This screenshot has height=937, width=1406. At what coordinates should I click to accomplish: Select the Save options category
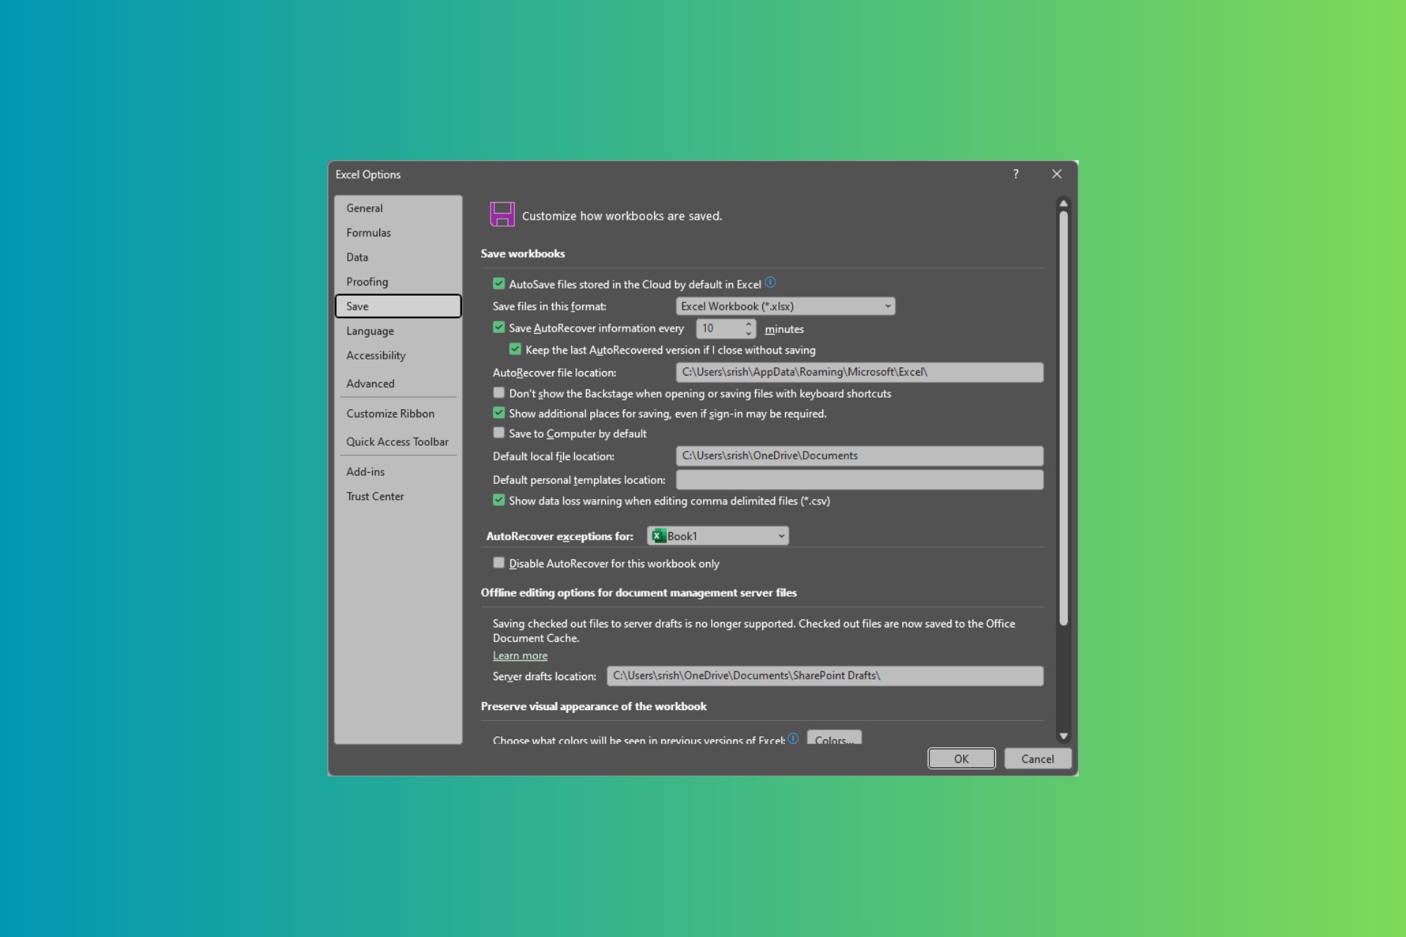(x=398, y=306)
